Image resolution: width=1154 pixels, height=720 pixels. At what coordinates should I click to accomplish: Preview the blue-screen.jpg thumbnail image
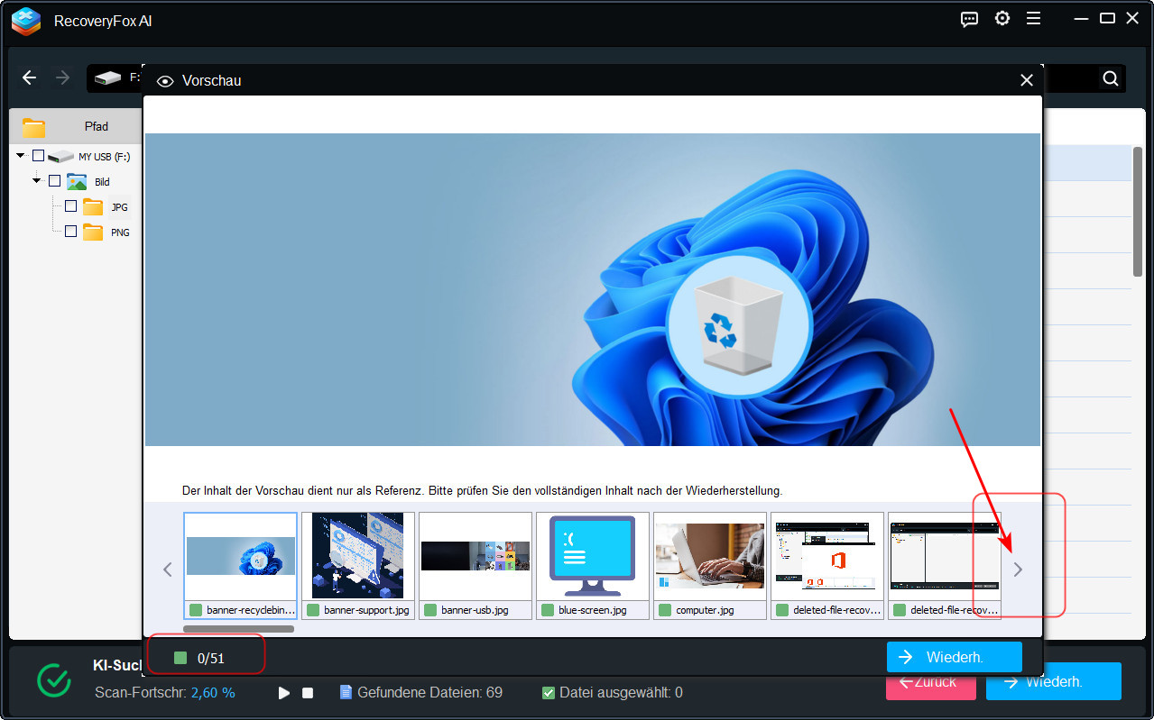[x=593, y=556]
